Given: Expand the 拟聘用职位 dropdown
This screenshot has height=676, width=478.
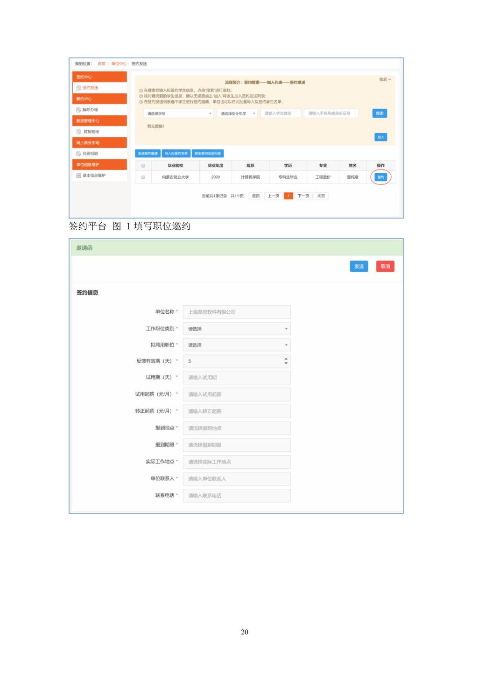Looking at the screenshot, I should (237, 345).
